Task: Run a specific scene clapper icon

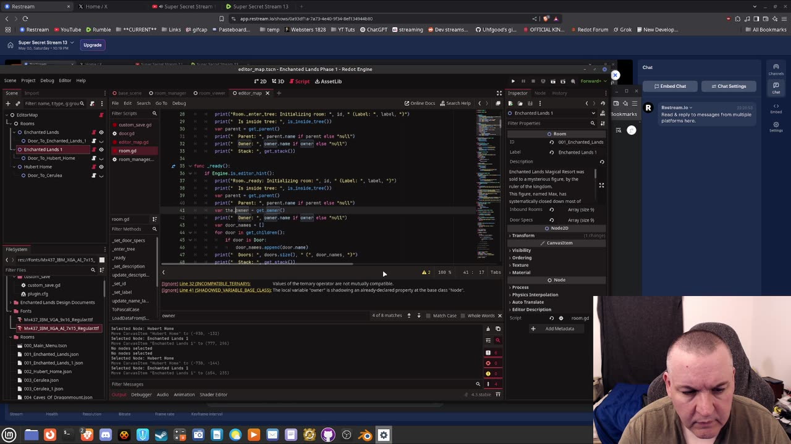Action: [563, 81]
